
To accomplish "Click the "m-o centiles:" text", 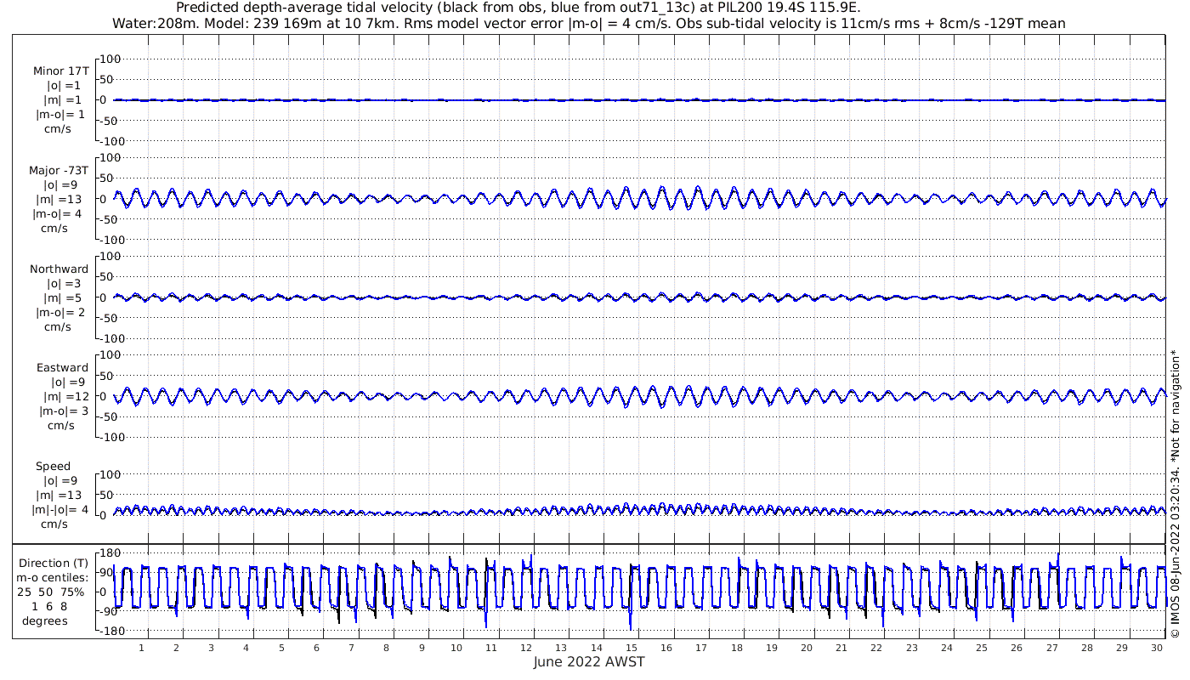I will [53, 577].
